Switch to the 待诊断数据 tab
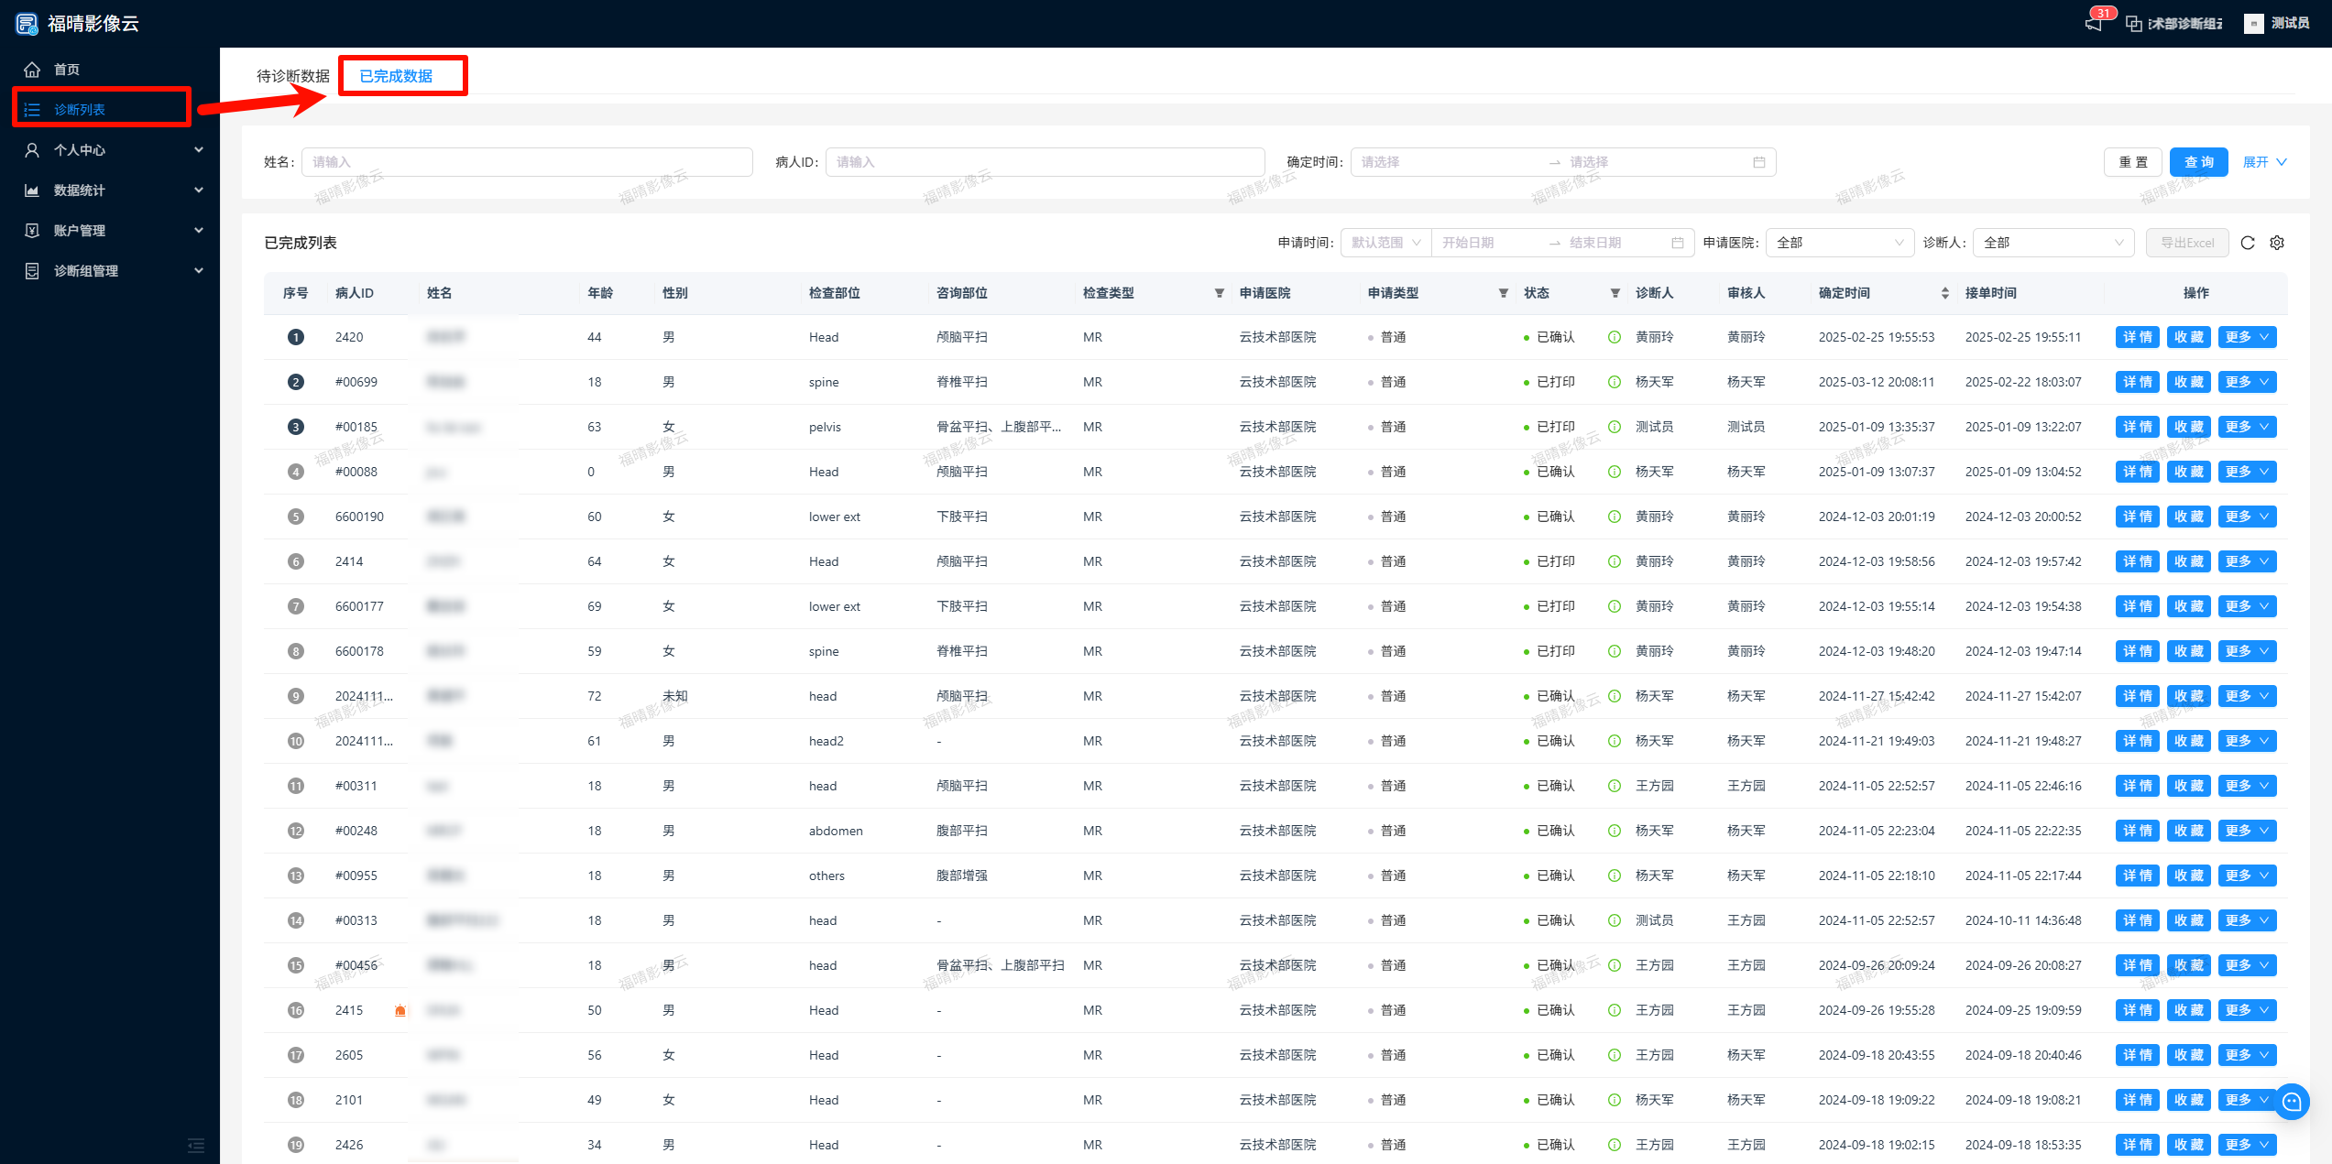This screenshot has height=1164, width=2332. click(x=292, y=76)
